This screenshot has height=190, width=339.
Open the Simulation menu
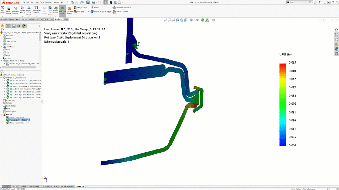pos(48,2)
